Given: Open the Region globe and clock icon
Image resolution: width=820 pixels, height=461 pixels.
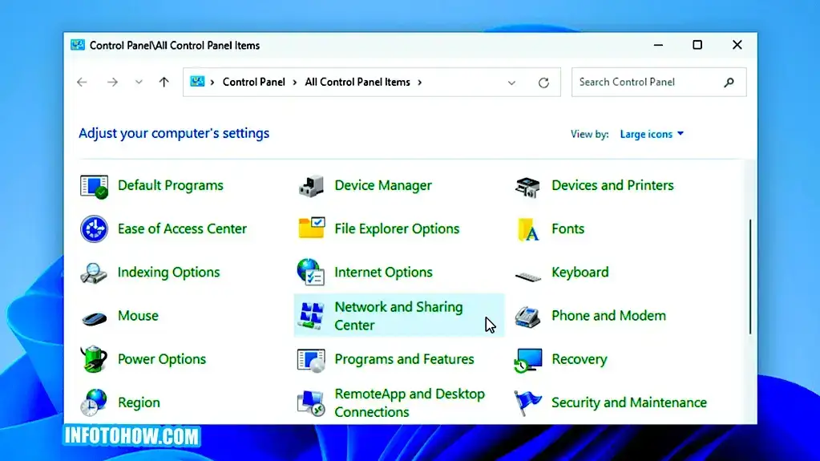Looking at the screenshot, I should [x=94, y=402].
